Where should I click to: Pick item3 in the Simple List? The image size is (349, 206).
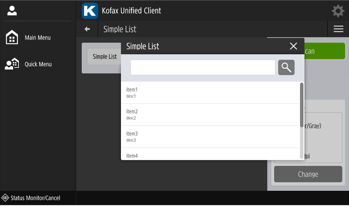click(x=210, y=137)
